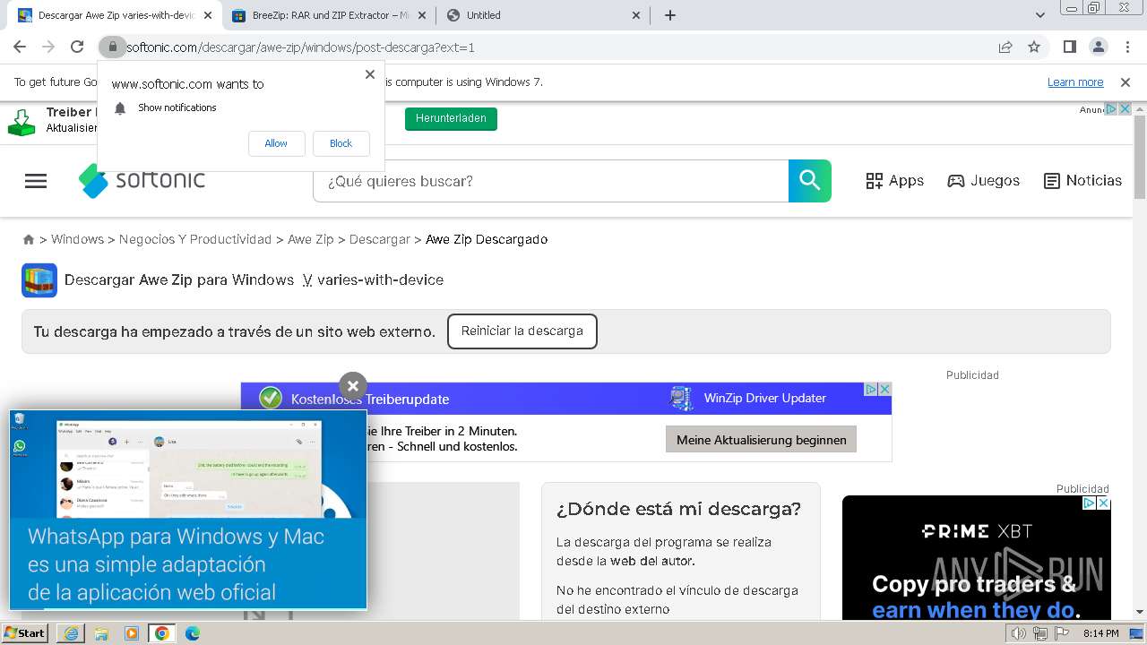The height and width of the screenshot is (645, 1147).
Task: Reload the current page
Action: point(77,47)
